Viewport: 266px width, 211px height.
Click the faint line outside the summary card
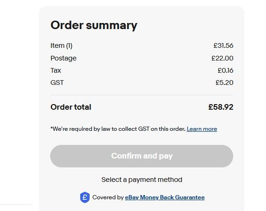[x=16, y=204]
